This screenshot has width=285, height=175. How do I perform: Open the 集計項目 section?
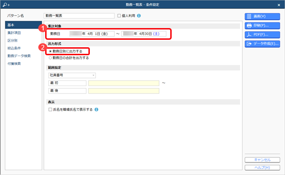[x=14, y=33]
